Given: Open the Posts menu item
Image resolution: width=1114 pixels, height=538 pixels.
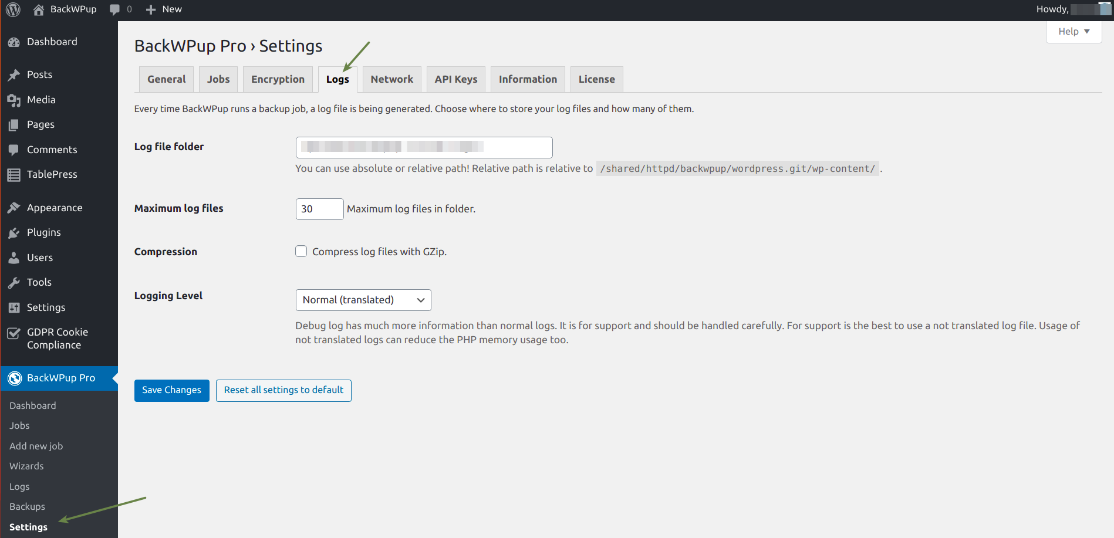Looking at the screenshot, I should 59,75.
